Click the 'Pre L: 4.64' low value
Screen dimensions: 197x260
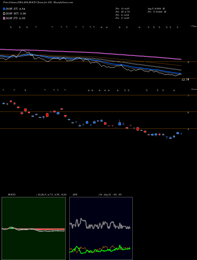pos(123,15)
